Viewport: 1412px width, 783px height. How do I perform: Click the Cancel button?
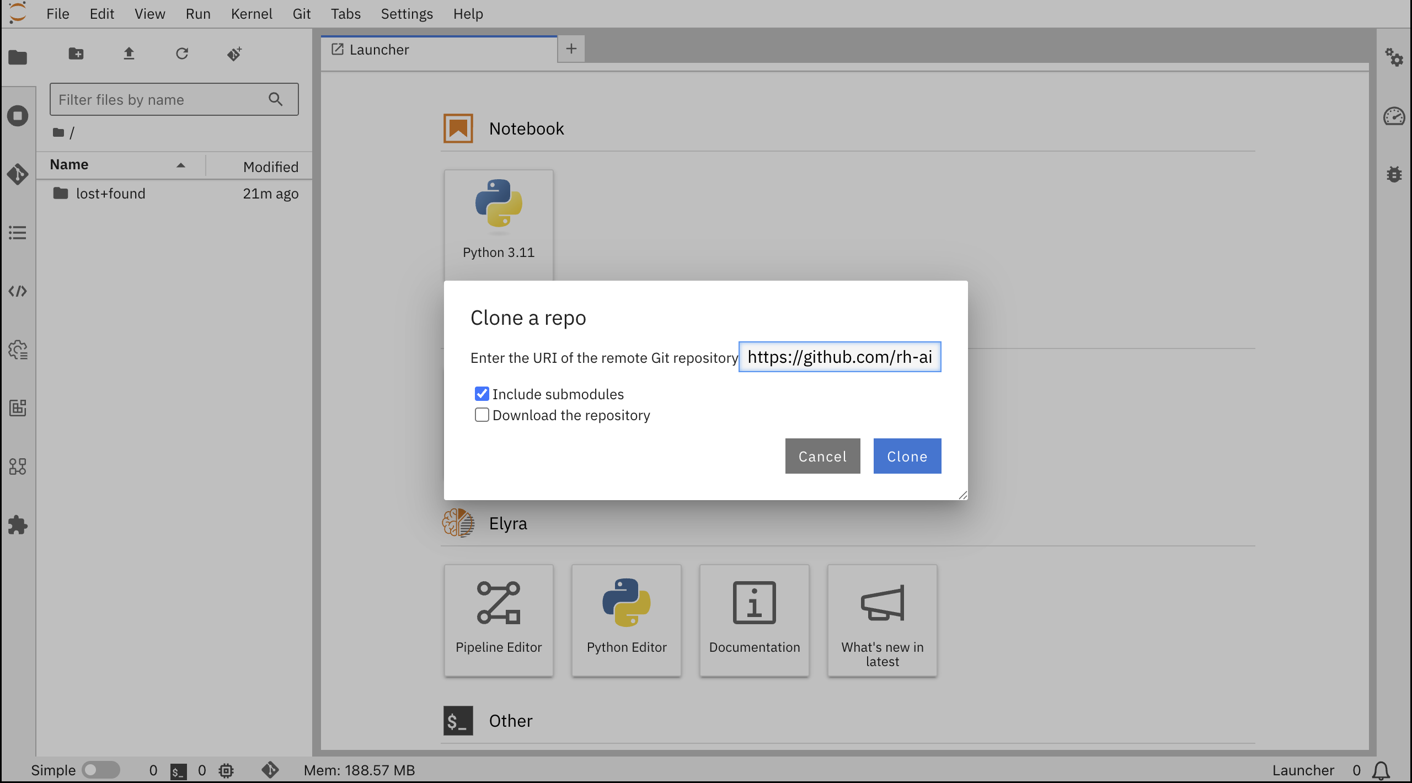point(822,456)
